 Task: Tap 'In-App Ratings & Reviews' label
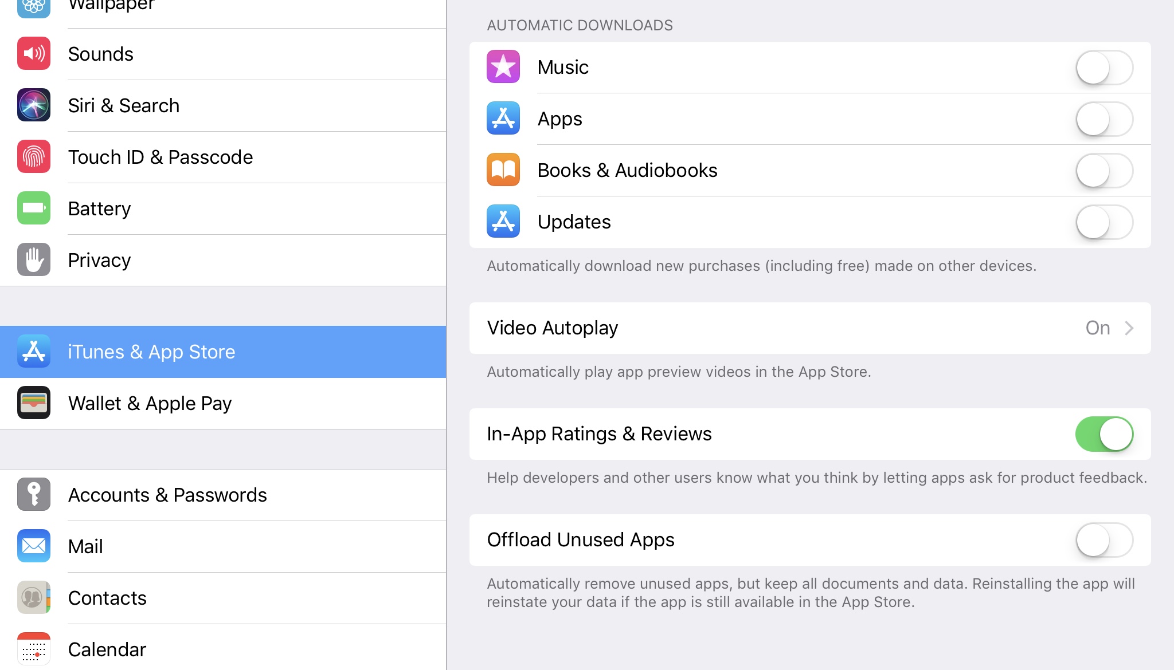599,434
